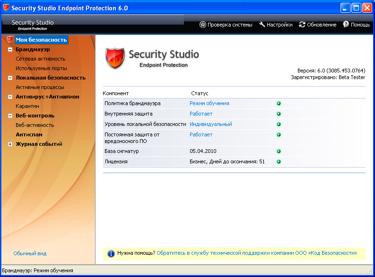
Task: Click the Компонент column header
Action: 116,93
